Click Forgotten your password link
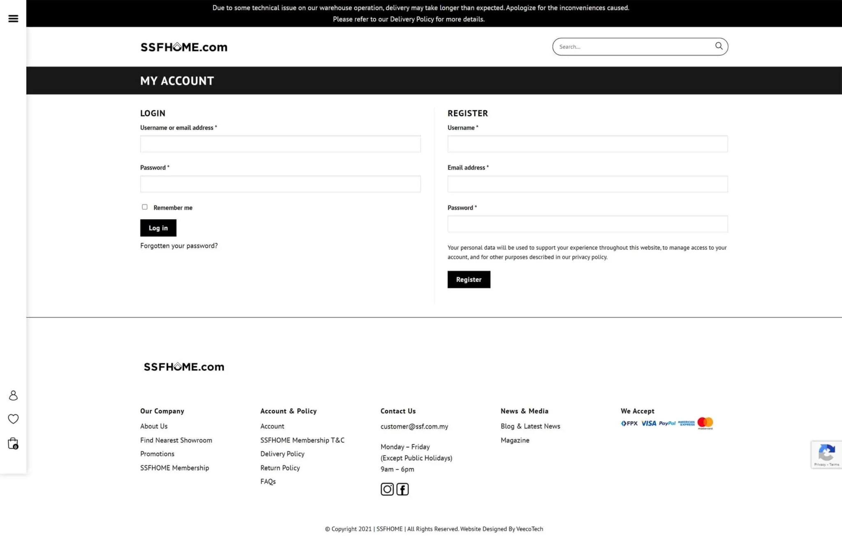The width and height of the screenshot is (842, 540). click(x=179, y=246)
